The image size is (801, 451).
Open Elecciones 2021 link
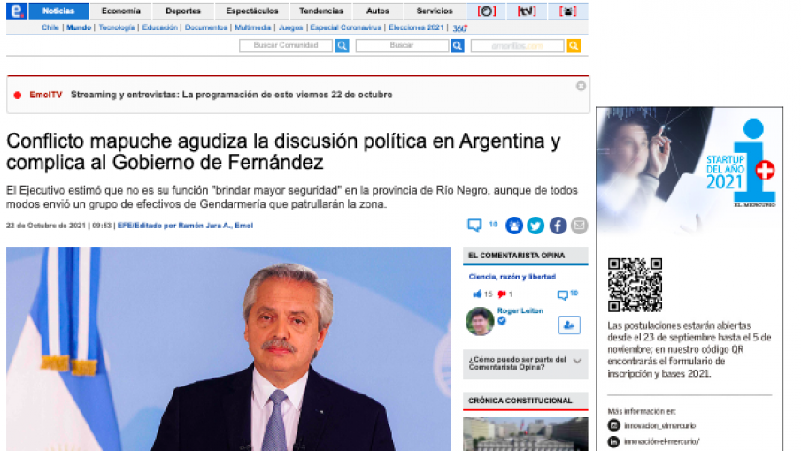pos(416,27)
